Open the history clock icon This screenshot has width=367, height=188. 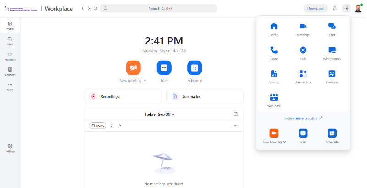pyautogui.click(x=95, y=8)
